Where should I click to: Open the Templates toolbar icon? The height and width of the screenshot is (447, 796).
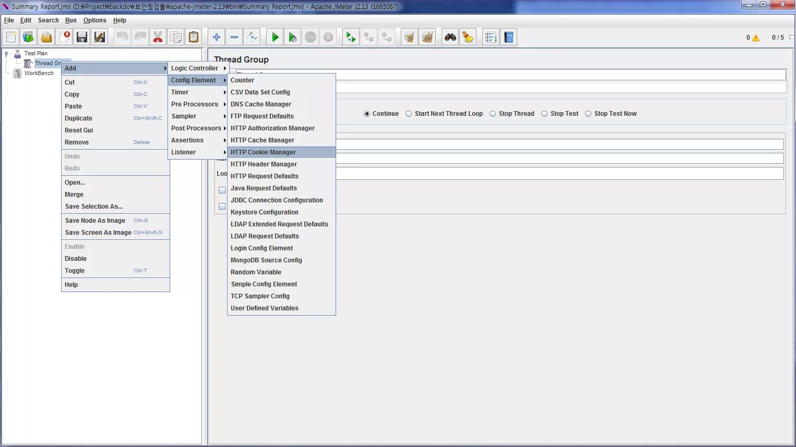click(x=29, y=37)
